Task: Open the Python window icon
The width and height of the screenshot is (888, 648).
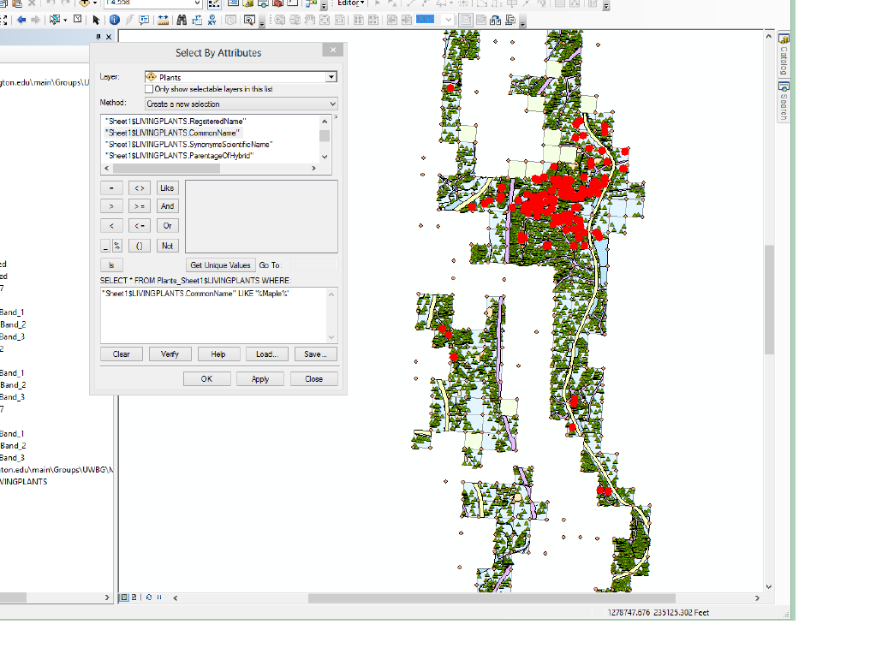Action: [x=293, y=3]
